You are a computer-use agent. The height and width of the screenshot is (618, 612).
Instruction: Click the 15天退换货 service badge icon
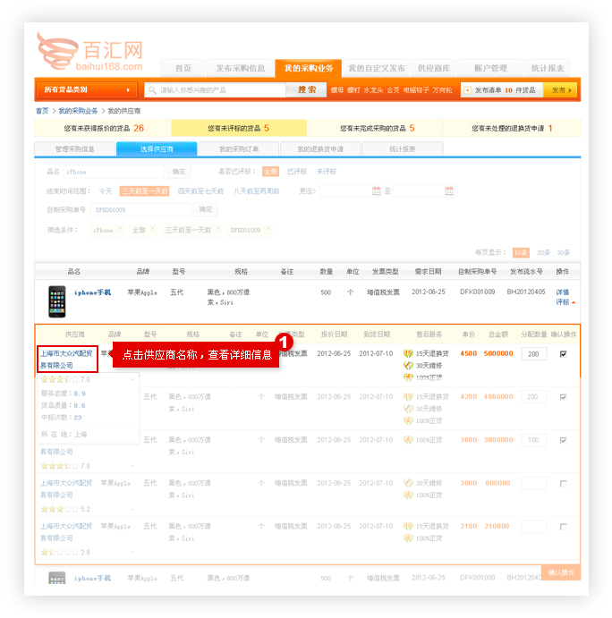408,353
